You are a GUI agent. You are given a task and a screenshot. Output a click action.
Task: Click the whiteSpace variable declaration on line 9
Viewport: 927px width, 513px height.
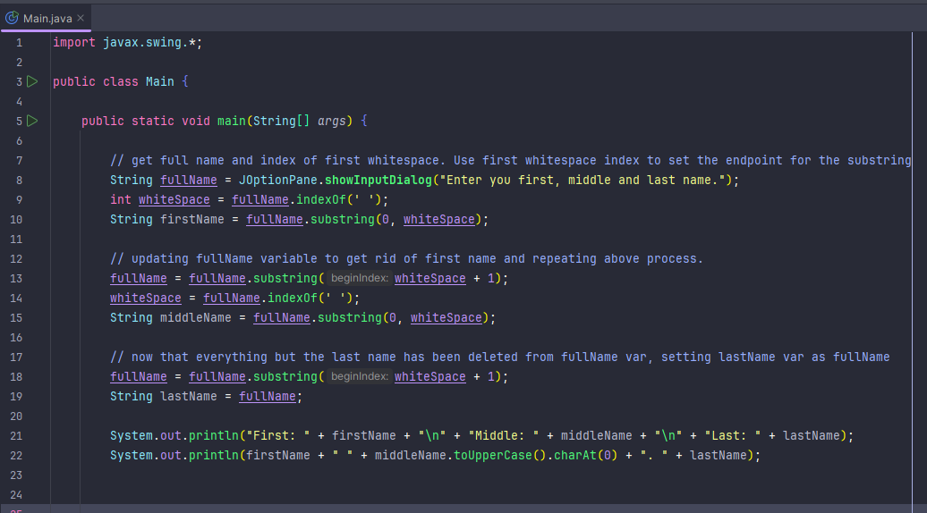point(174,199)
